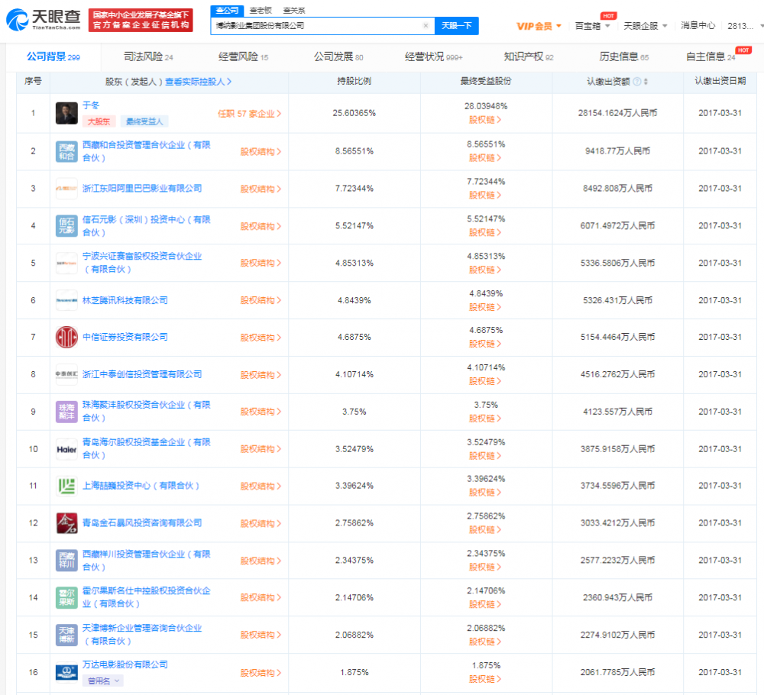The width and height of the screenshot is (764, 695).
Task: Expand 曾用名 under 万达电影
Action: (103, 681)
